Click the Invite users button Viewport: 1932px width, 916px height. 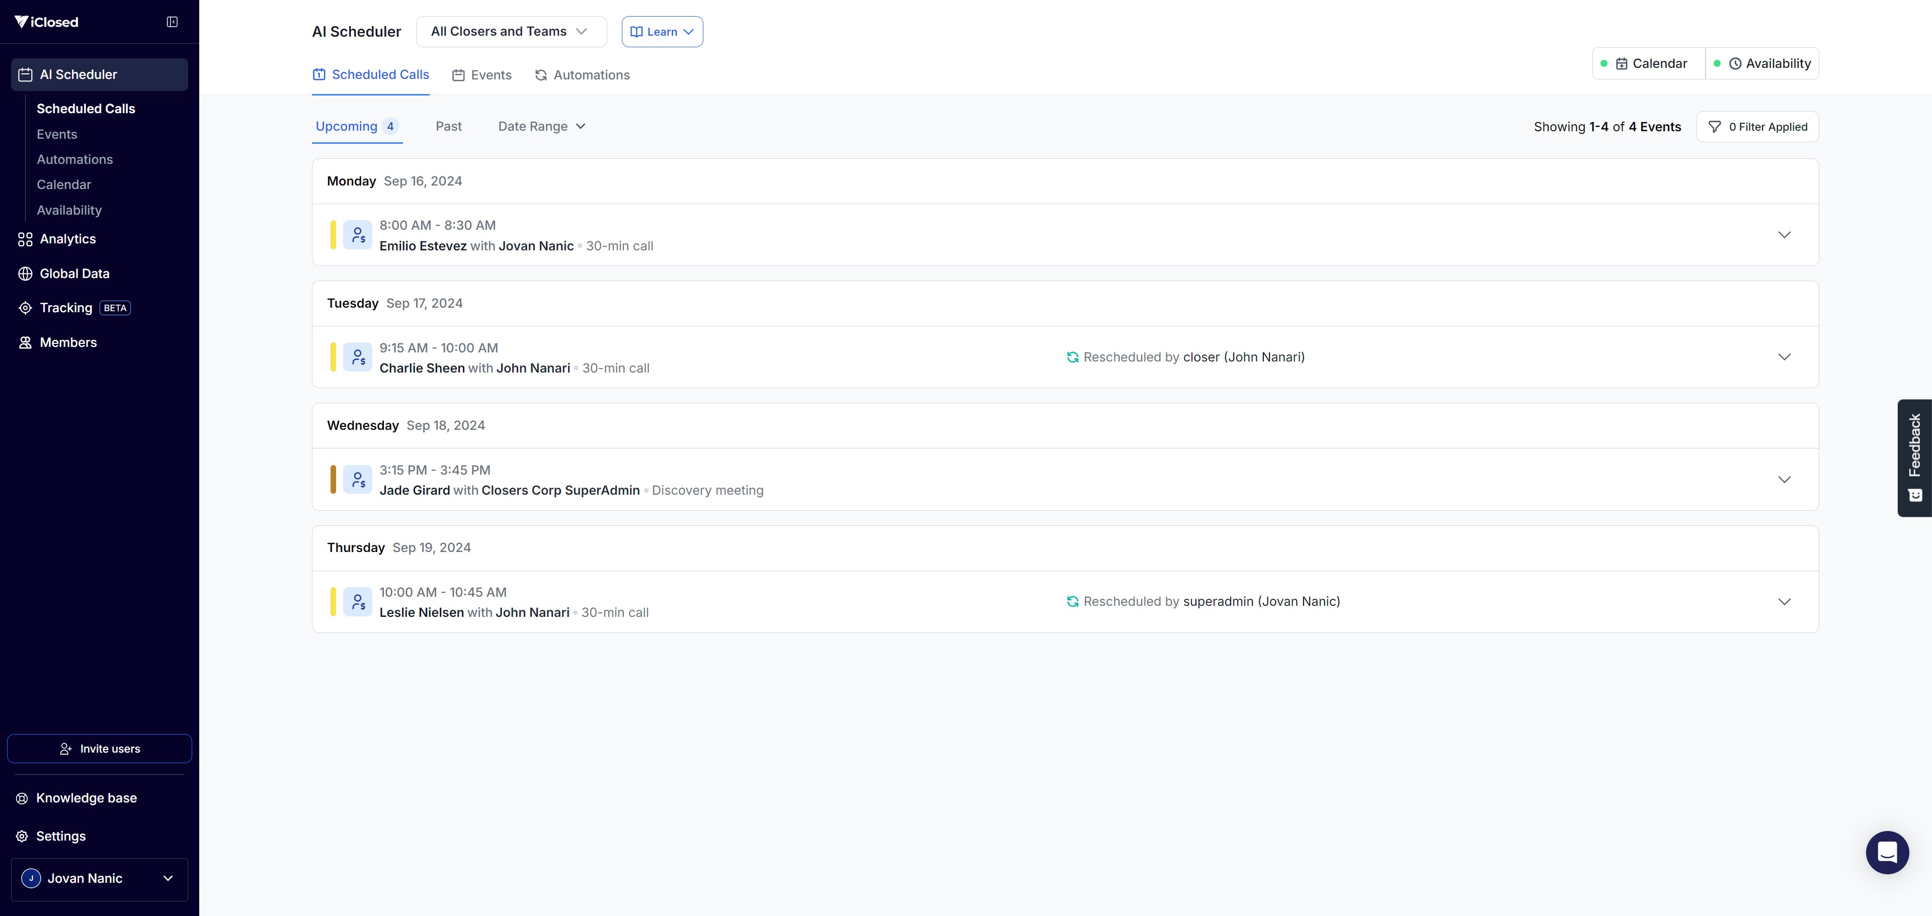[x=99, y=749]
